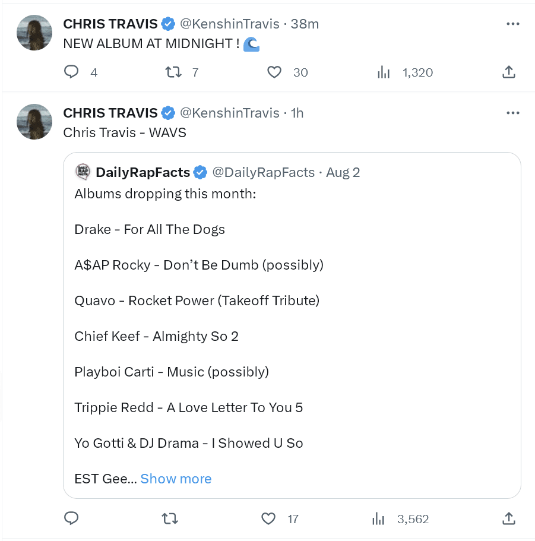535x541 pixels.
Task: Like the NEW ALBUM AT MIDNIGHT tweet
Action: [274, 72]
